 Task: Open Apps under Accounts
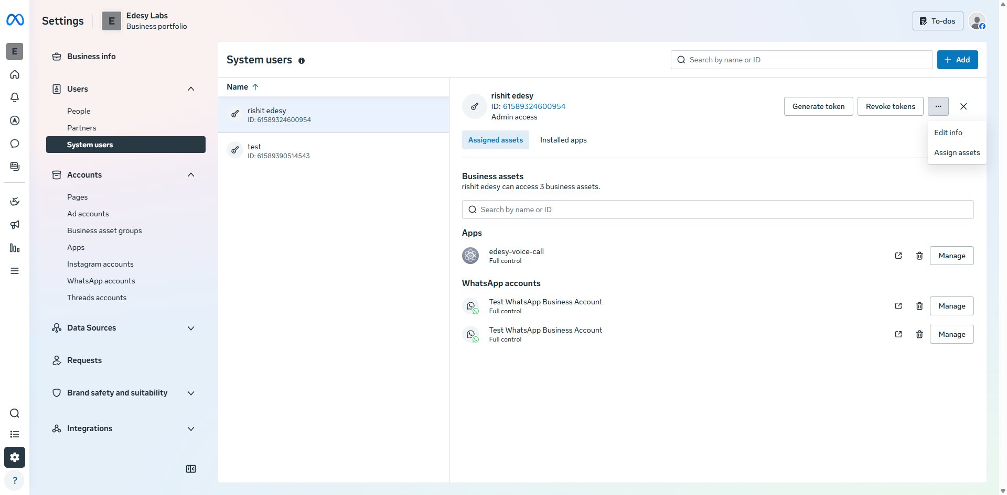pyautogui.click(x=76, y=247)
